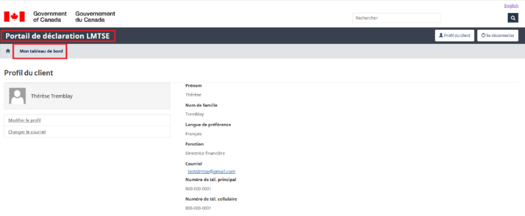The height and width of the screenshot is (216, 525).
Task: Click the name Thérèse Tremblay in card
Action: tap(52, 96)
